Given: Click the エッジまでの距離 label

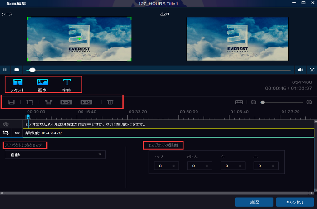Looking at the screenshot, I should coord(163,145).
